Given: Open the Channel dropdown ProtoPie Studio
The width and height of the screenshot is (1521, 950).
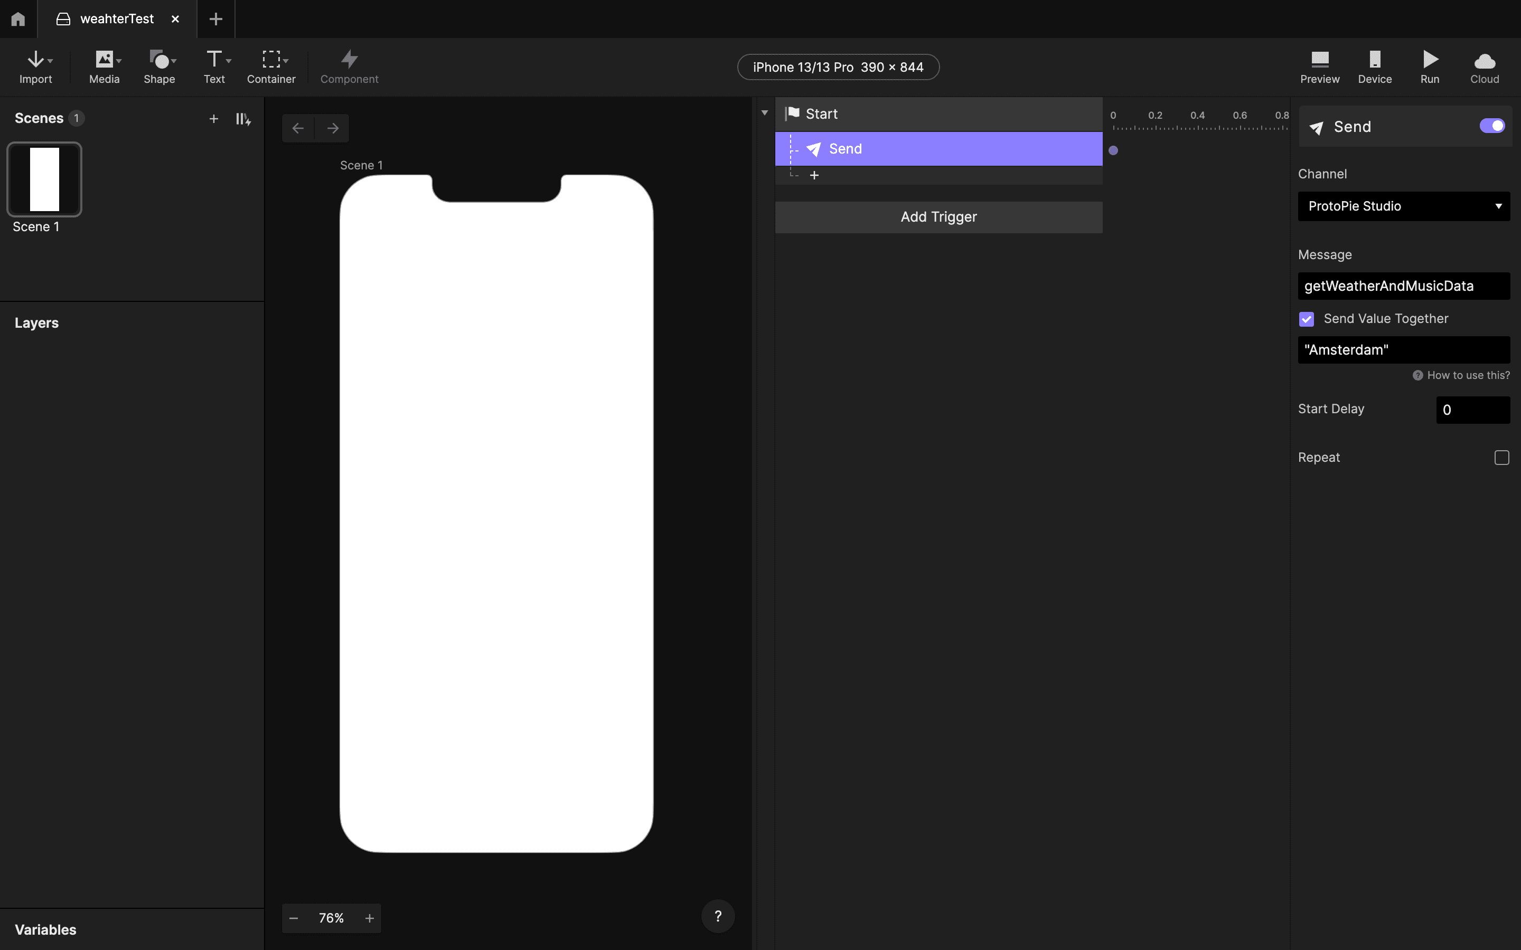Looking at the screenshot, I should [x=1403, y=206].
